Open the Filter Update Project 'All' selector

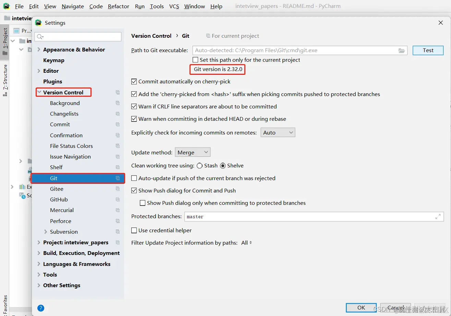coord(247,243)
